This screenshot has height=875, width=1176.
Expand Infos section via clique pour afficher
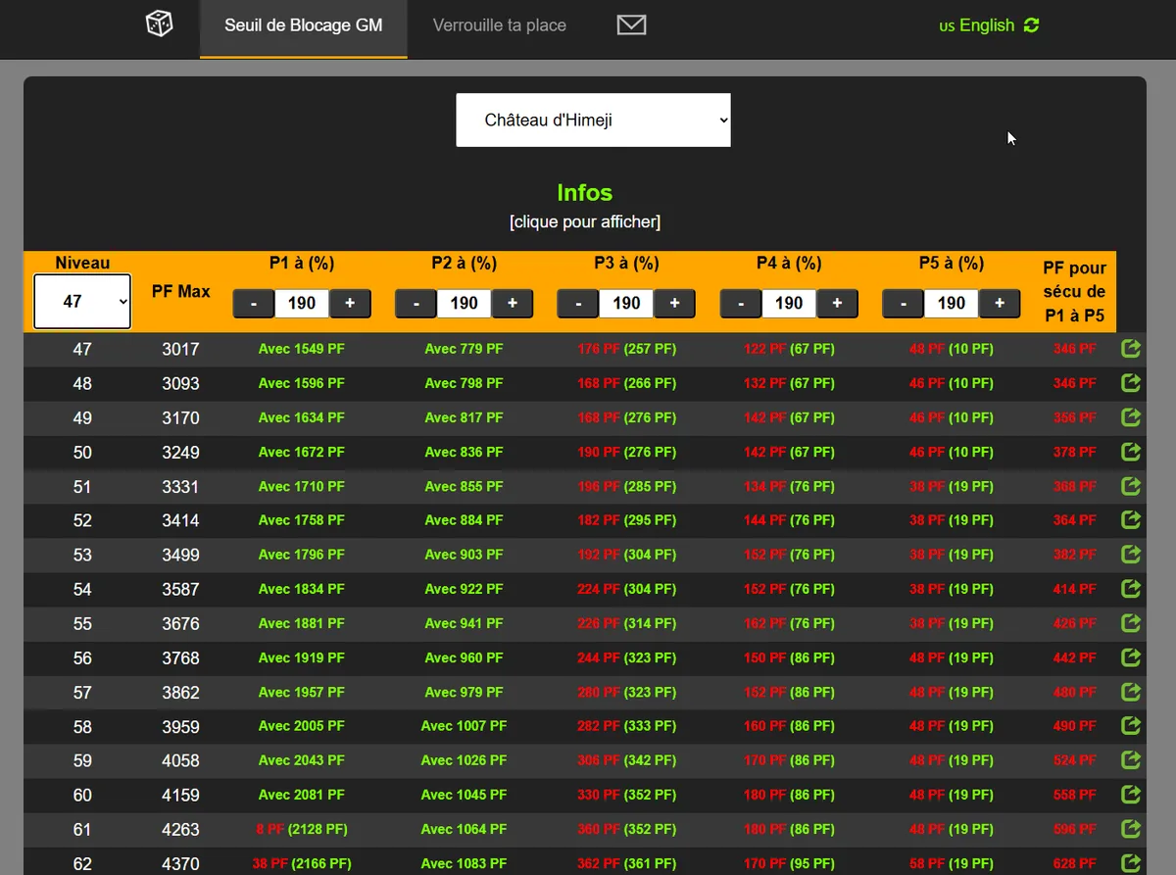[584, 222]
